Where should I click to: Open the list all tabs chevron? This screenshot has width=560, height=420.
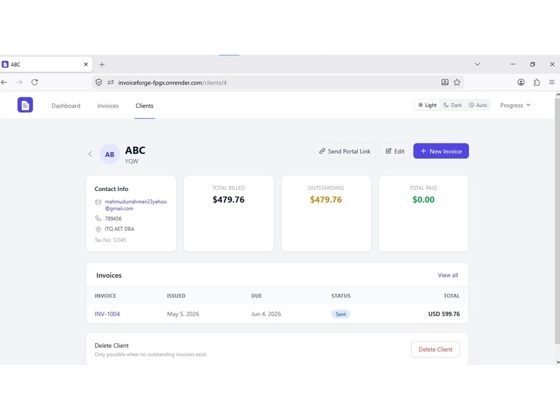(478, 64)
